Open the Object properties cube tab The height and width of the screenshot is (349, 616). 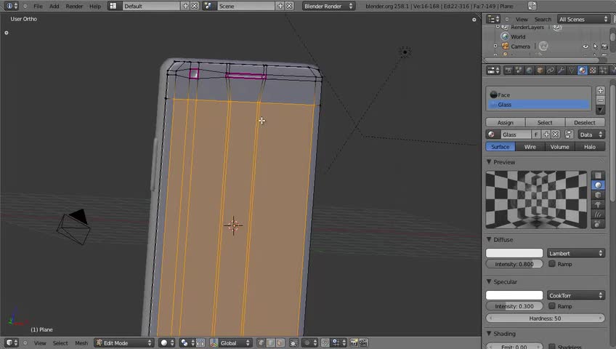click(x=540, y=71)
